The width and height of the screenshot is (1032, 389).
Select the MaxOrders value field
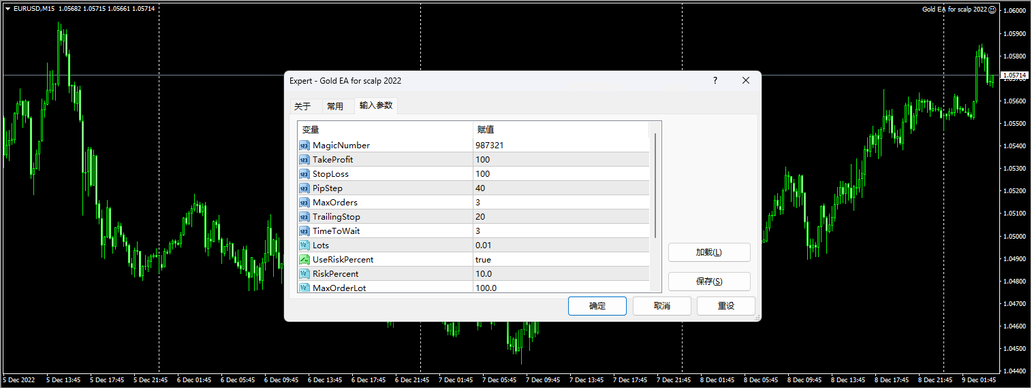tap(559, 202)
